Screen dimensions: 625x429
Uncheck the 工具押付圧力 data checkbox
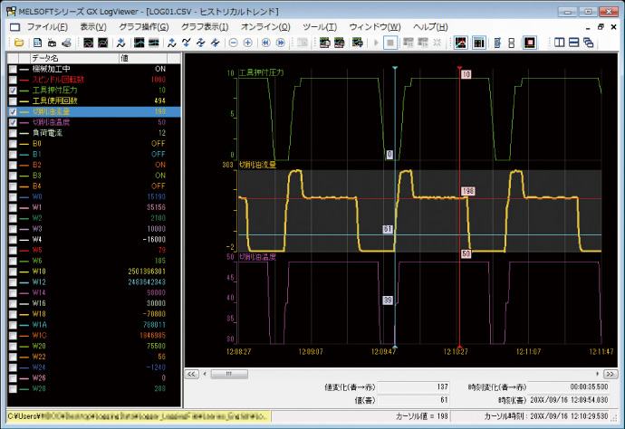point(12,91)
